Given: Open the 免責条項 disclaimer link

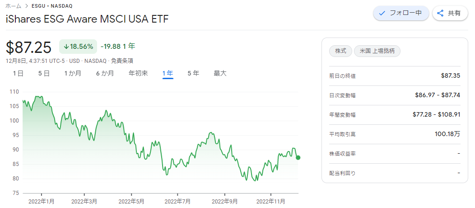Looking at the screenshot, I should point(122,61).
